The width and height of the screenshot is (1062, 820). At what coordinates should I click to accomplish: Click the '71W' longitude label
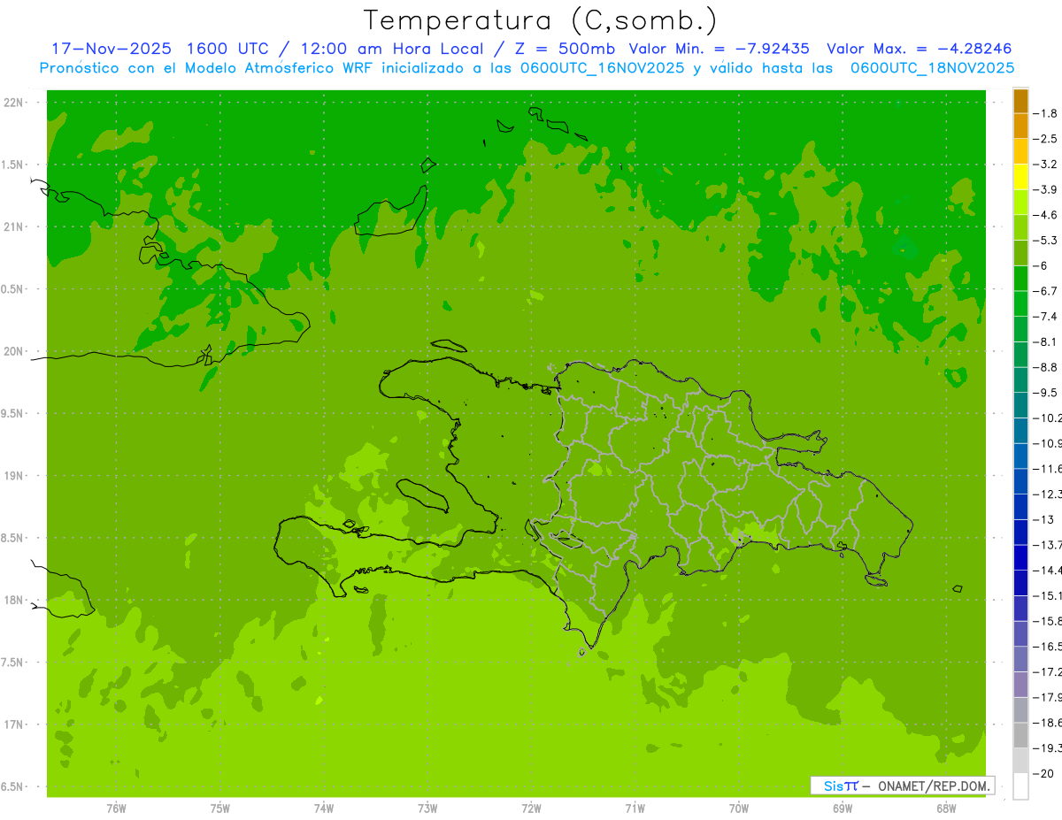tap(635, 809)
